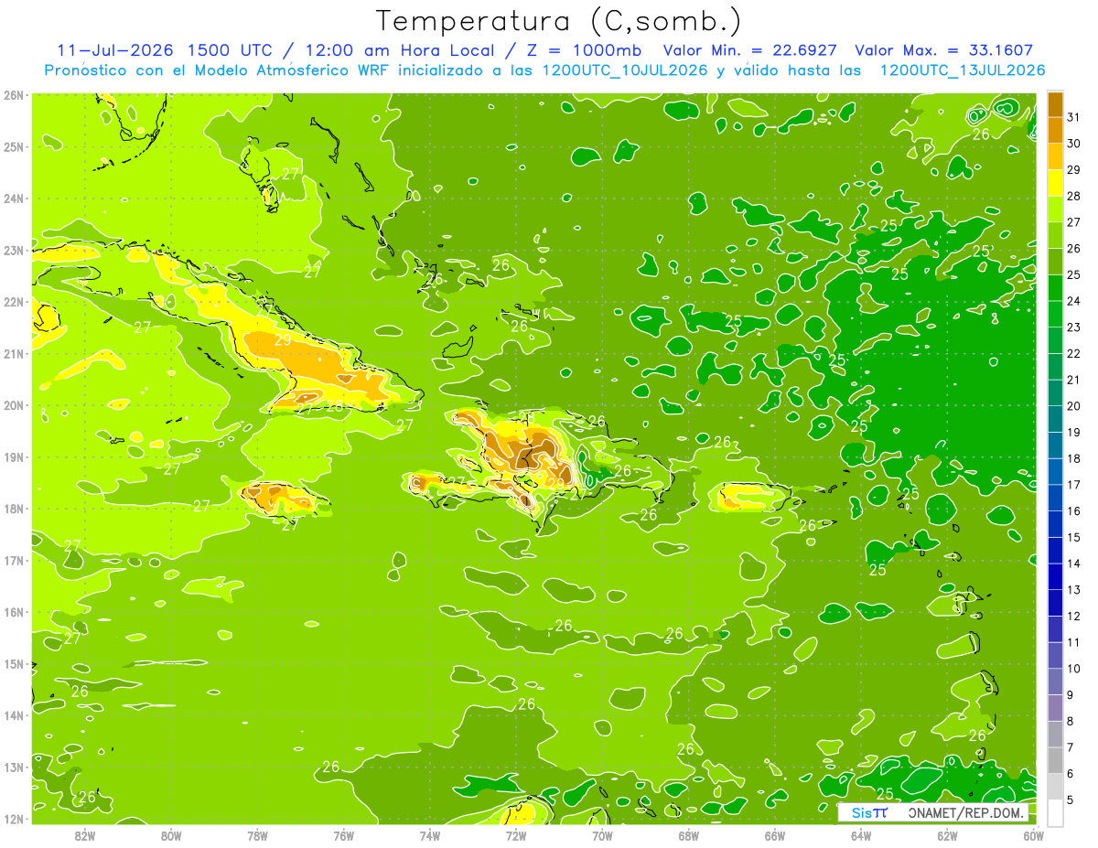Click the brown swatch above 31 in colorbar
The image size is (1098, 848).
point(1055,103)
